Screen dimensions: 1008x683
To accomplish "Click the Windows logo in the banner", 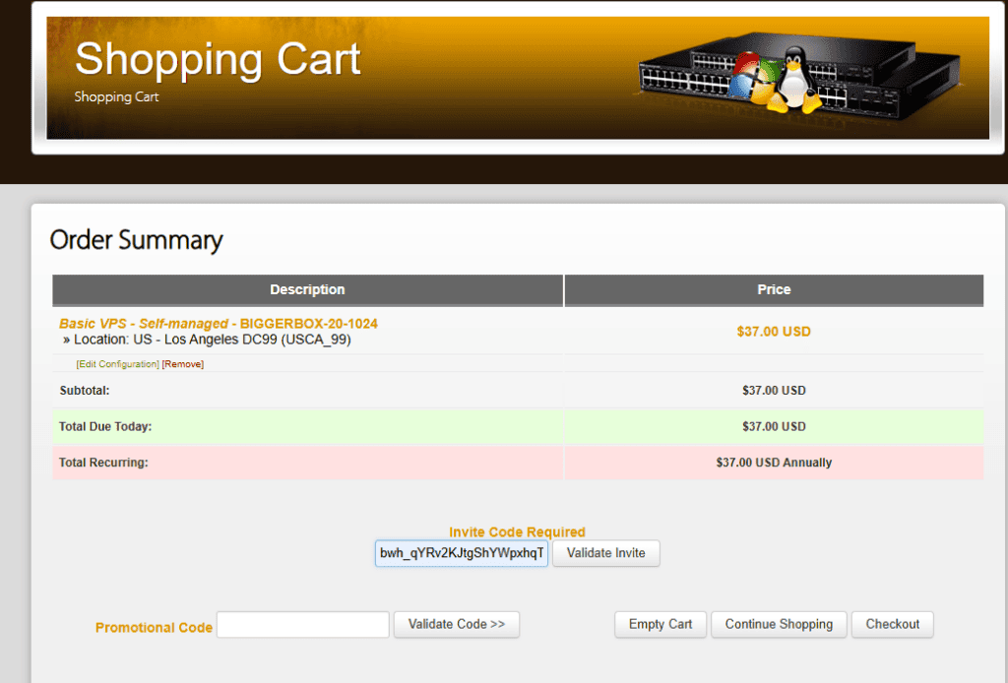I will (x=755, y=77).
